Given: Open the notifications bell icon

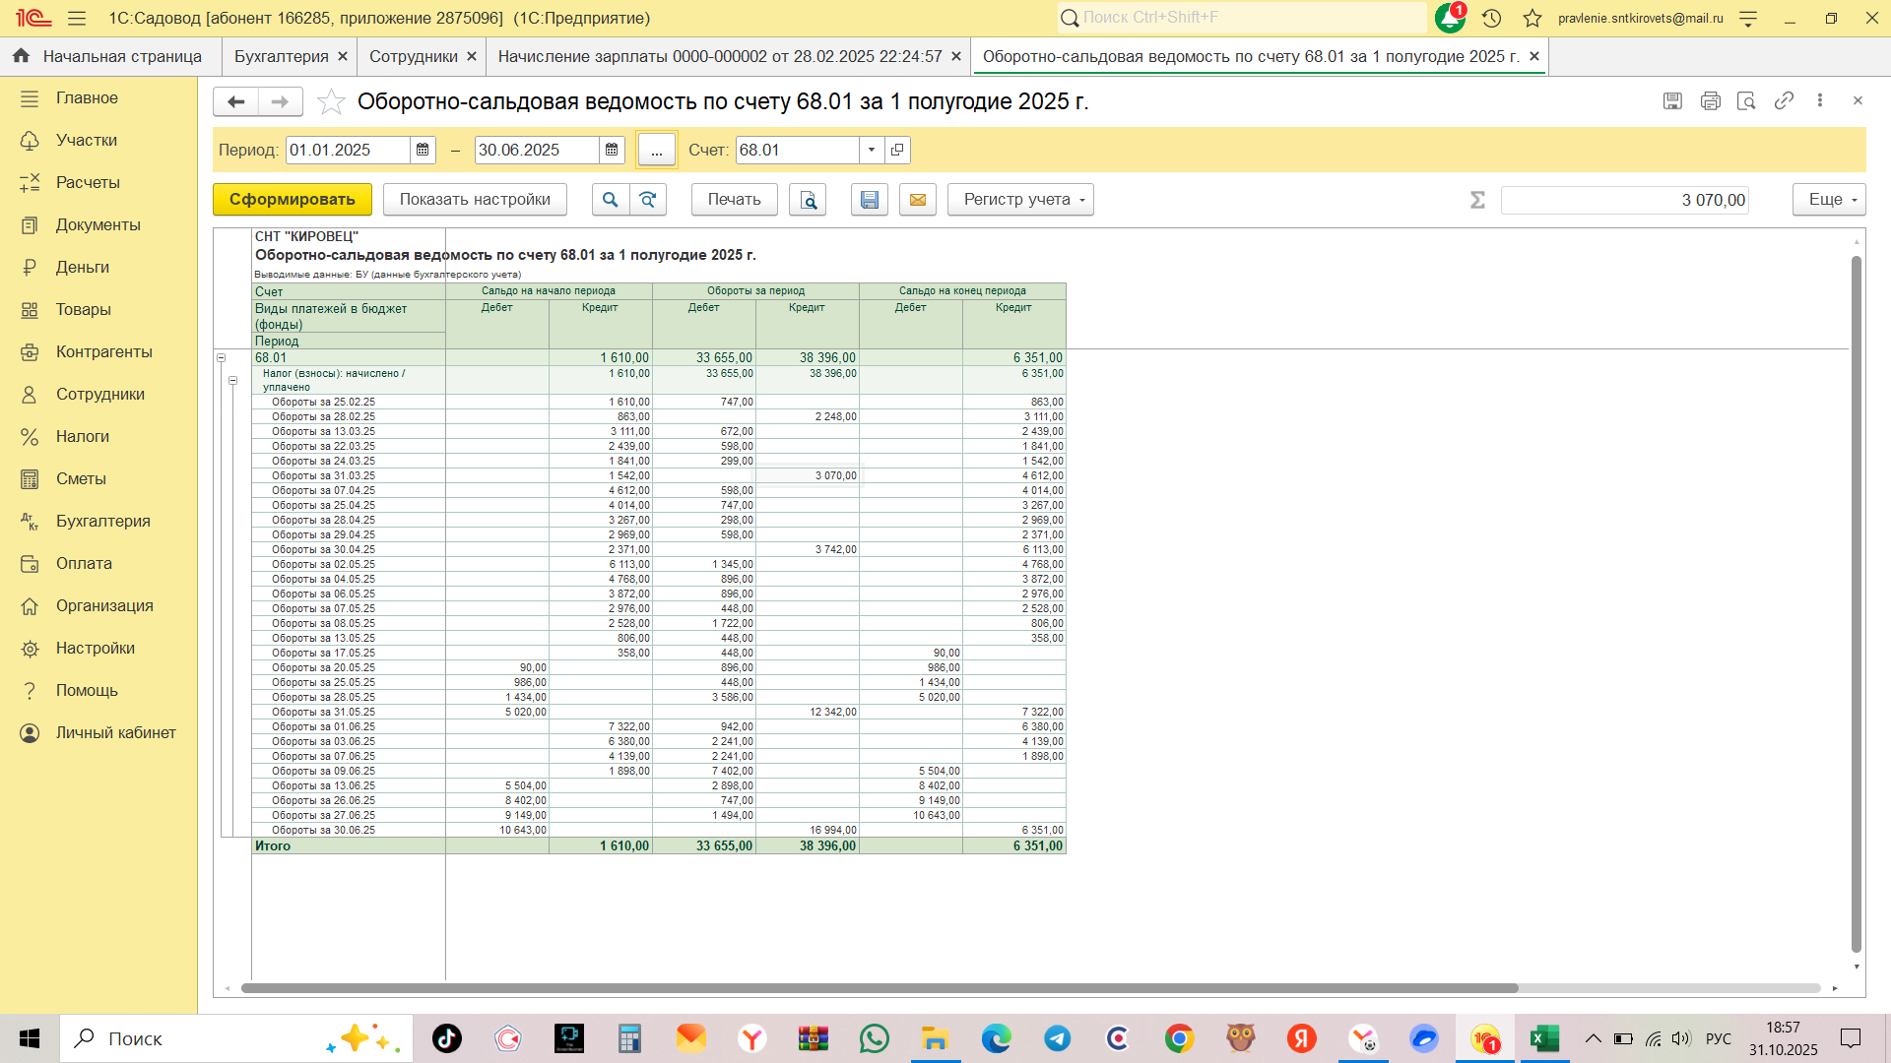Looking at the screenshot, I should (x=1449, y=18).
